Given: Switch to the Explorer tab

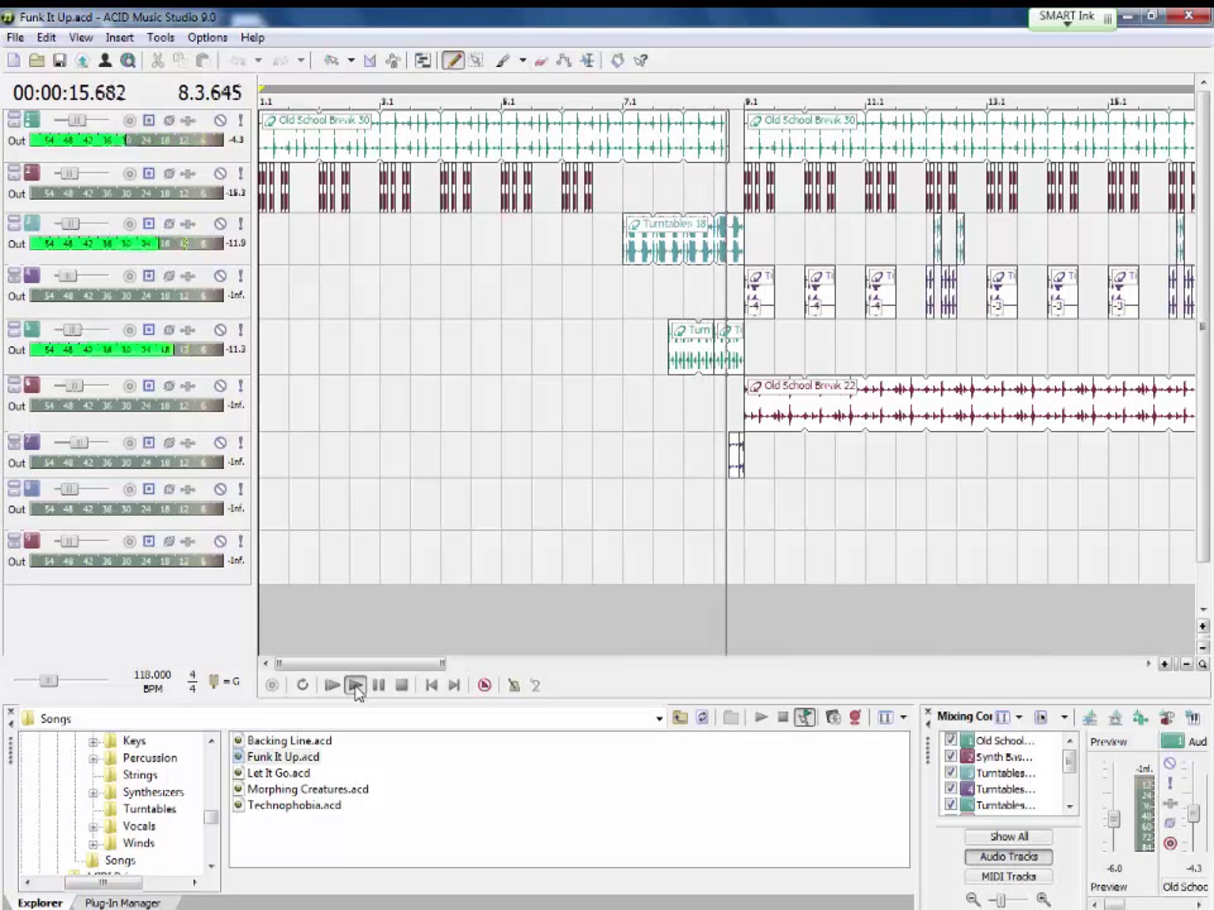Looking at the screenshot, I should click(40, 903).
